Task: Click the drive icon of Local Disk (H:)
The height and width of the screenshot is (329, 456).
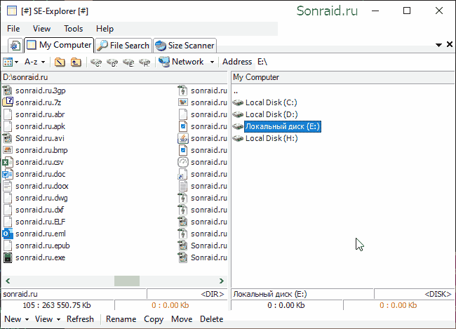Action: pos(238,138)
